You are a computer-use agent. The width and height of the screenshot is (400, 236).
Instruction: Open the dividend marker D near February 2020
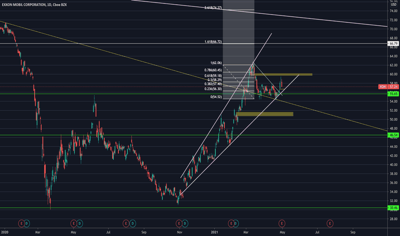click(27, 224)
